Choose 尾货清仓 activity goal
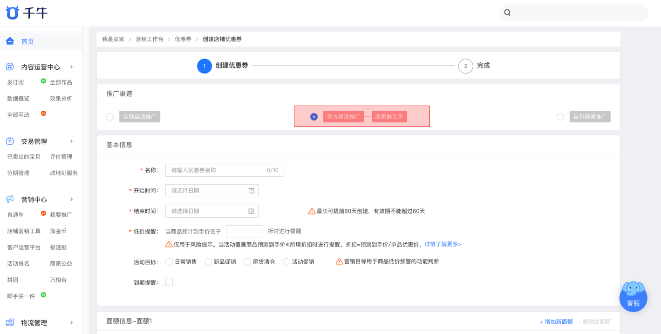 pyautogui.click(x=247, y=262)
